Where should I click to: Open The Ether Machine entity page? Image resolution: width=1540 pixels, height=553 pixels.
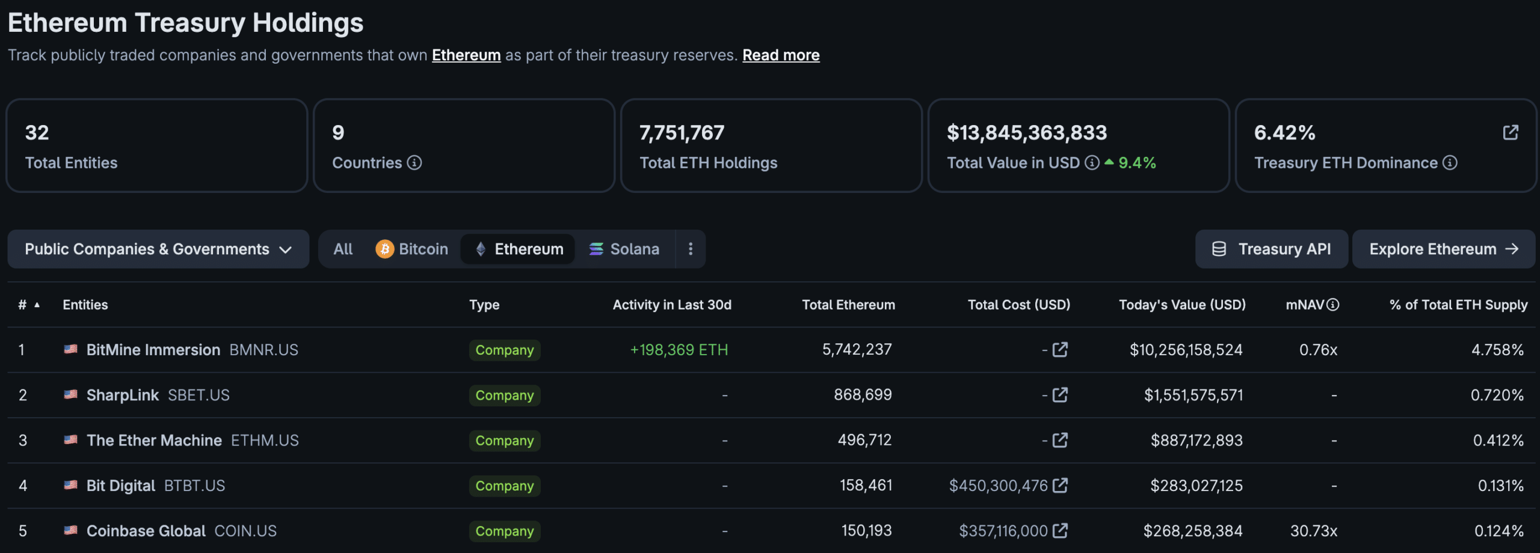154,440
